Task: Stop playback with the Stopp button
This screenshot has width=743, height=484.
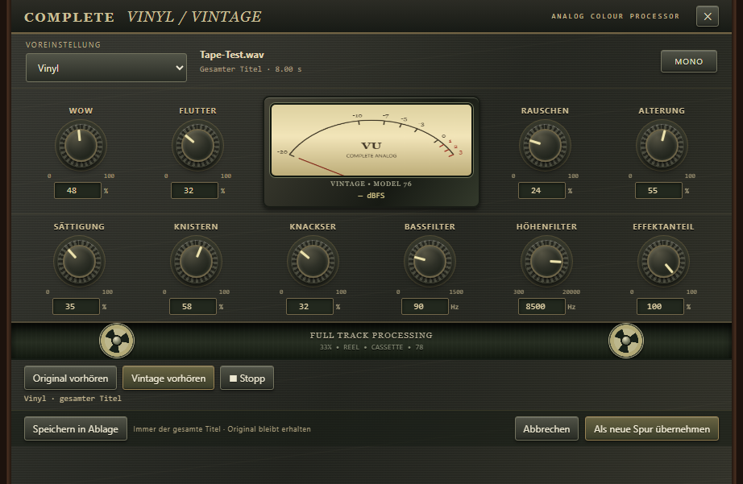Action: click(x=247, y=378)
